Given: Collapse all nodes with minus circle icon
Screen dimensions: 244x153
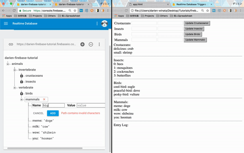Looking at the screenshot, I should (x=91, y=44).
